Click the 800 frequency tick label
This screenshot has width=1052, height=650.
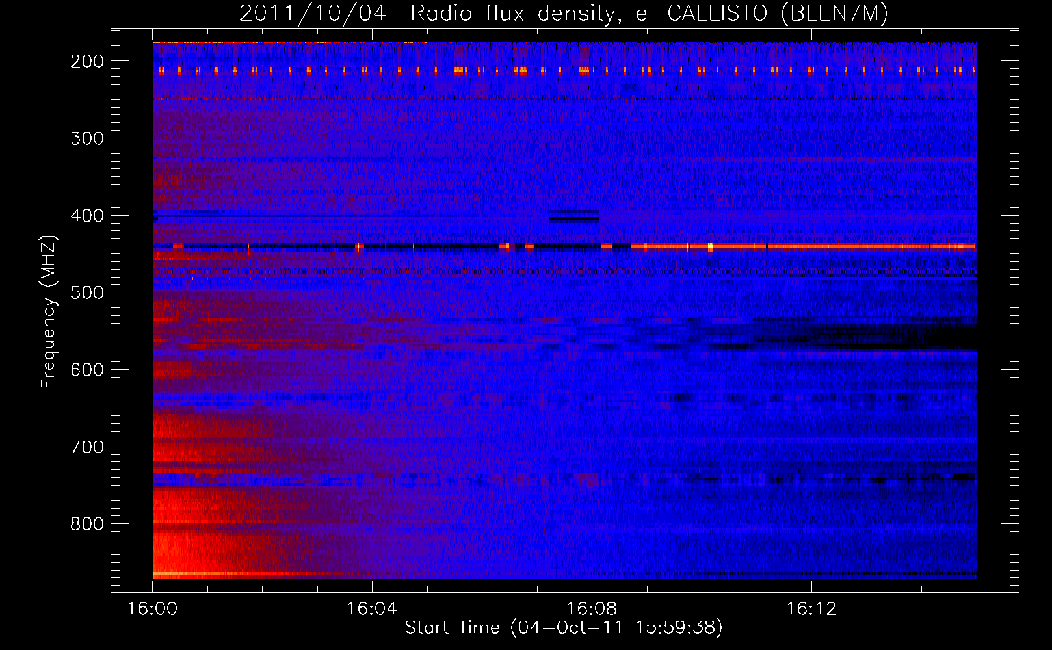click(x=87, y=524)
